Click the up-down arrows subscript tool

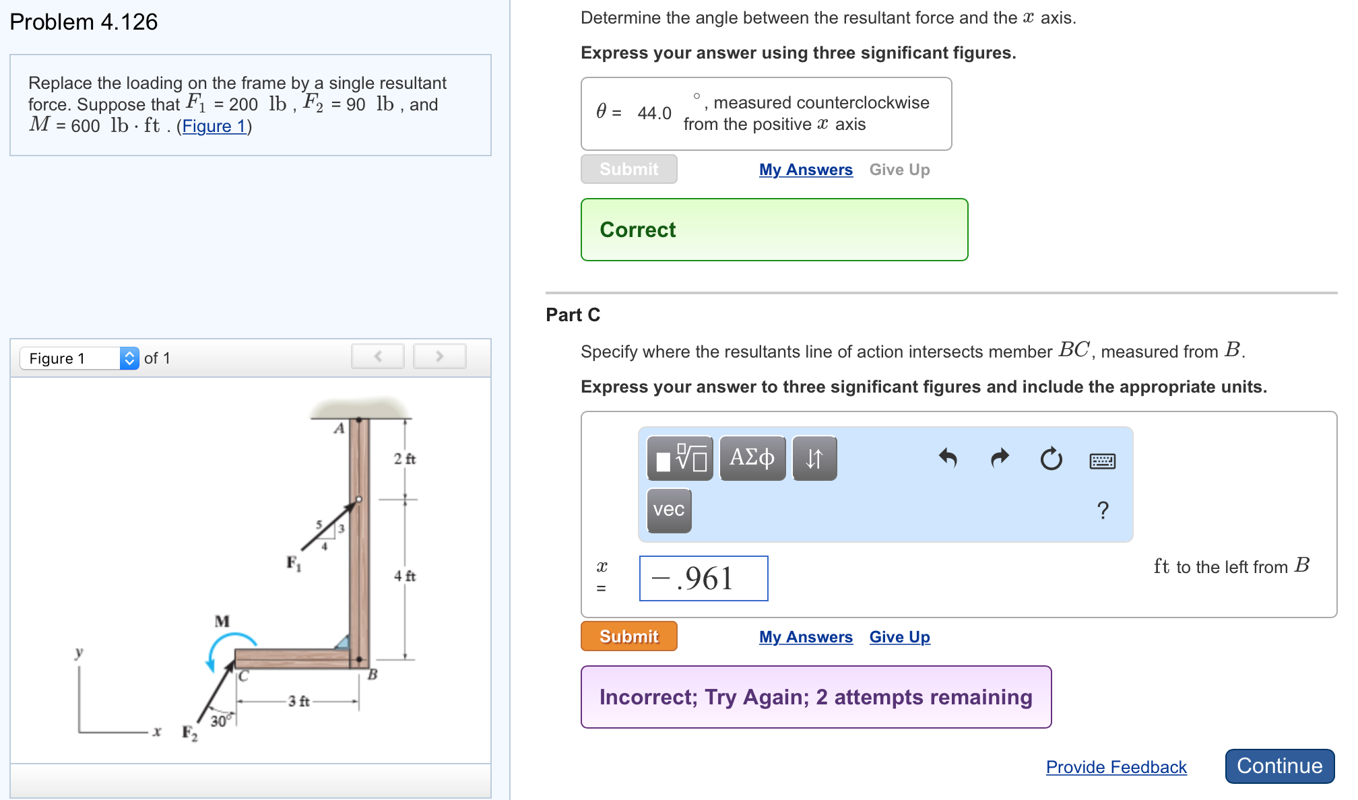(x=814, y=459)
